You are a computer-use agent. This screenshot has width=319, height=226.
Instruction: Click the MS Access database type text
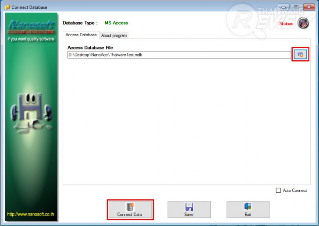point(116,23)
